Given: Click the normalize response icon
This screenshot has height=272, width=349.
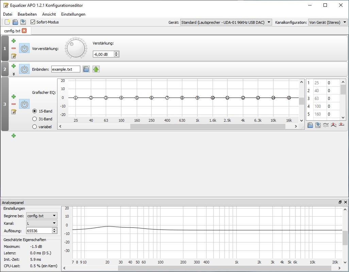Looking at the screenshot, I should pyautogui.click(x=333, y=125).
